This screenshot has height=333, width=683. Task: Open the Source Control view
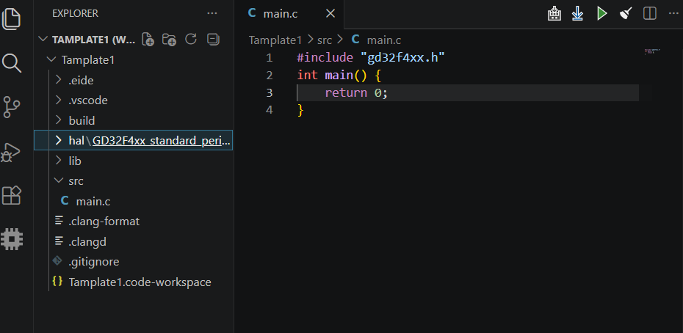coord(12,108)
